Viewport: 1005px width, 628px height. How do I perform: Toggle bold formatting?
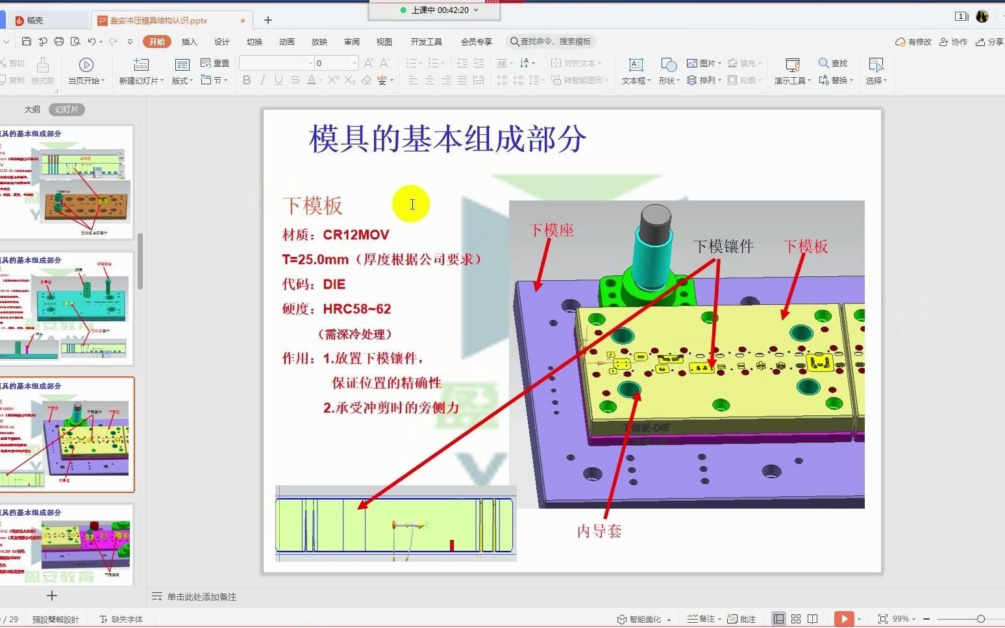pos(246,80)
